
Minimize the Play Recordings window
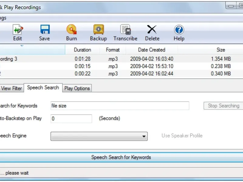pos(231,6)
